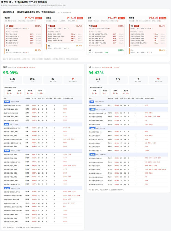Click the 专送 panel overall rate 96.09%
The height and width of the screenshot is (231, 171).
[11, 73]
